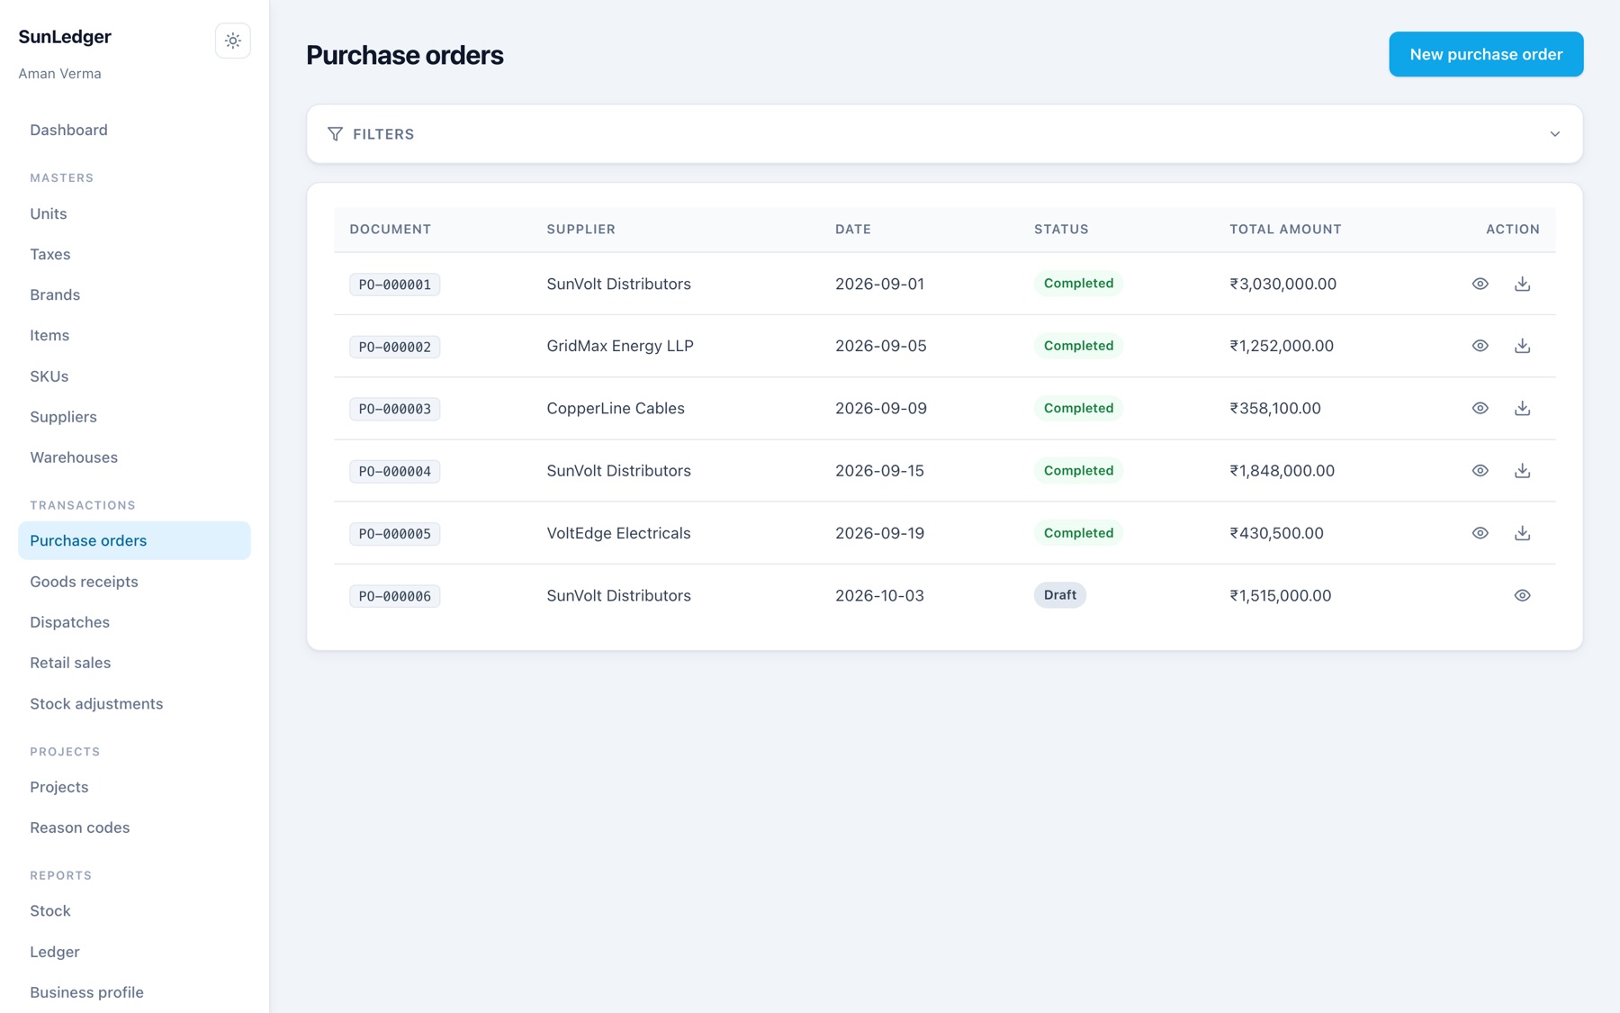1620x1013 pixels.
Task: Open Brands in the sidebar
Action: [134, 294]
